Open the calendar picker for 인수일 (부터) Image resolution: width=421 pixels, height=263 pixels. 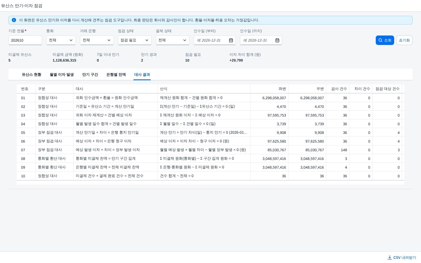pyautogui.click(x=231, y=40)
